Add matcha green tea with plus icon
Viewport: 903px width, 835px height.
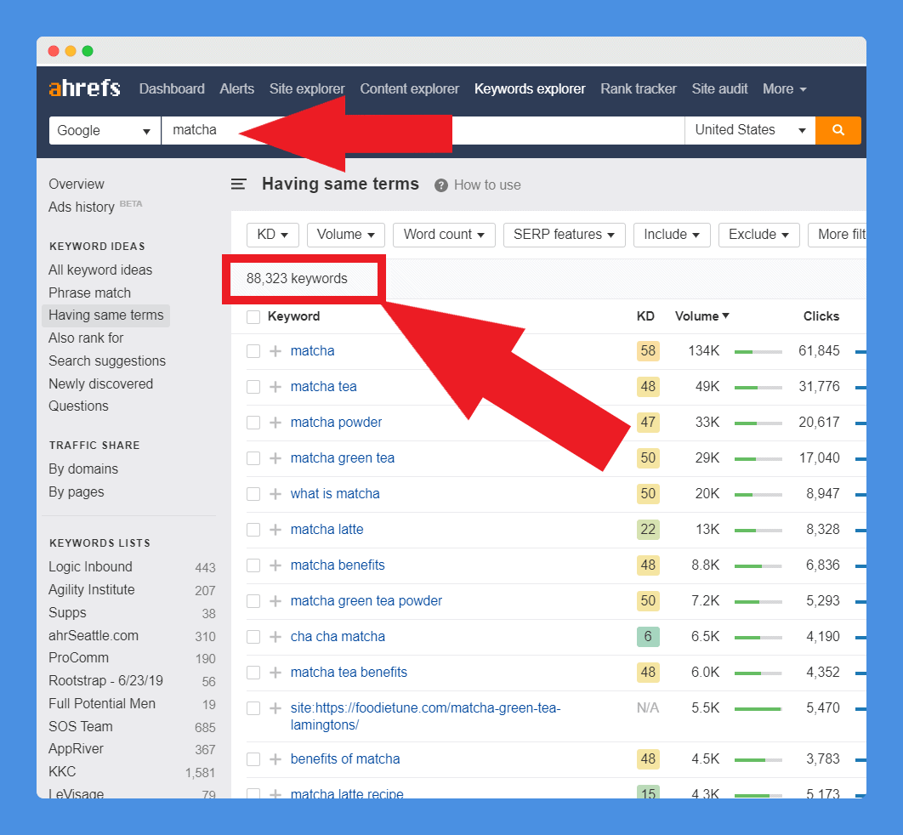point(275,457)
